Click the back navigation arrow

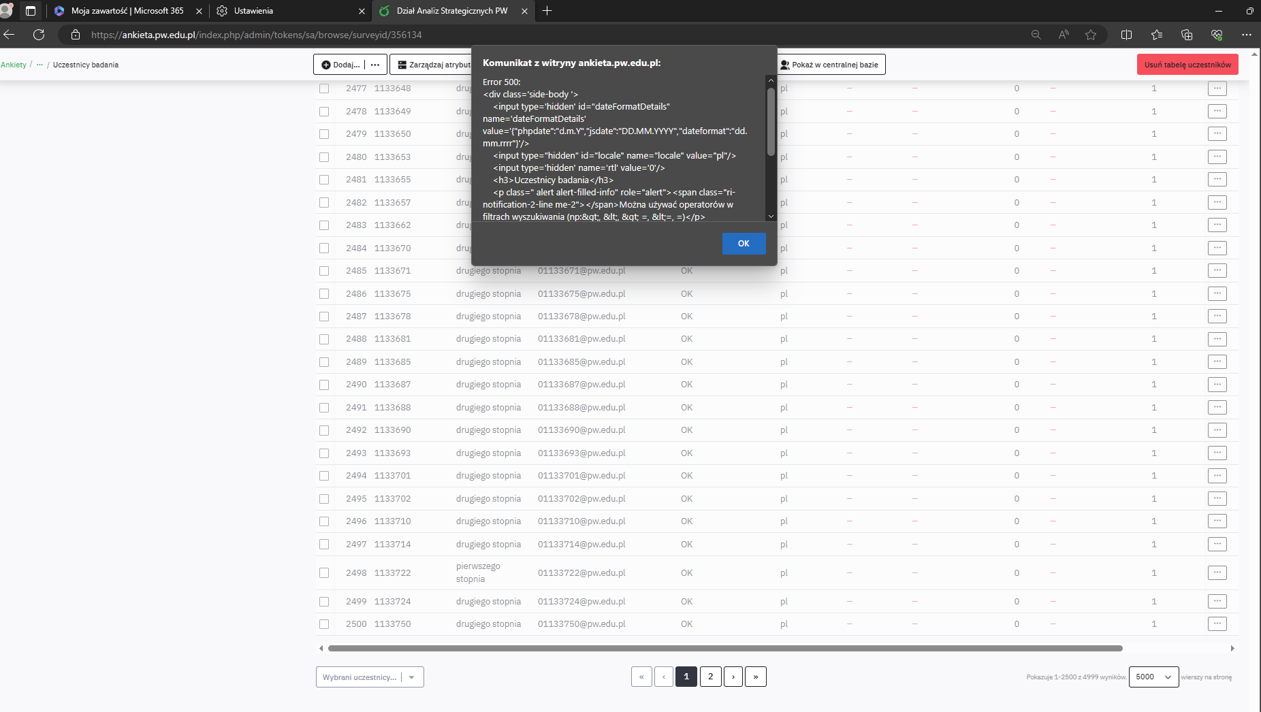(10, 35)
